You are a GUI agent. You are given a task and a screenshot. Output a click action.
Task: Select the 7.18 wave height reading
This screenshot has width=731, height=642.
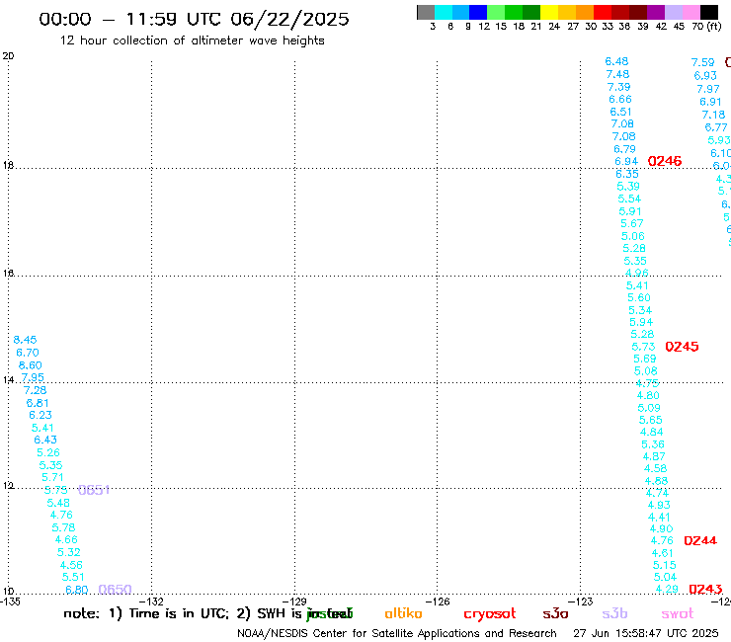click(x=714, y=115)
